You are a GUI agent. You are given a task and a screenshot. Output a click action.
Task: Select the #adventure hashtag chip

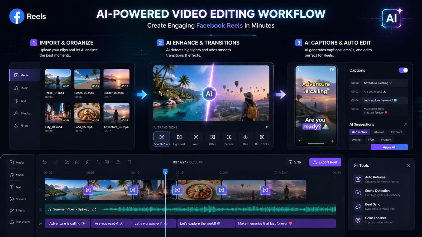pyautogui.click(x=360, y=132)
